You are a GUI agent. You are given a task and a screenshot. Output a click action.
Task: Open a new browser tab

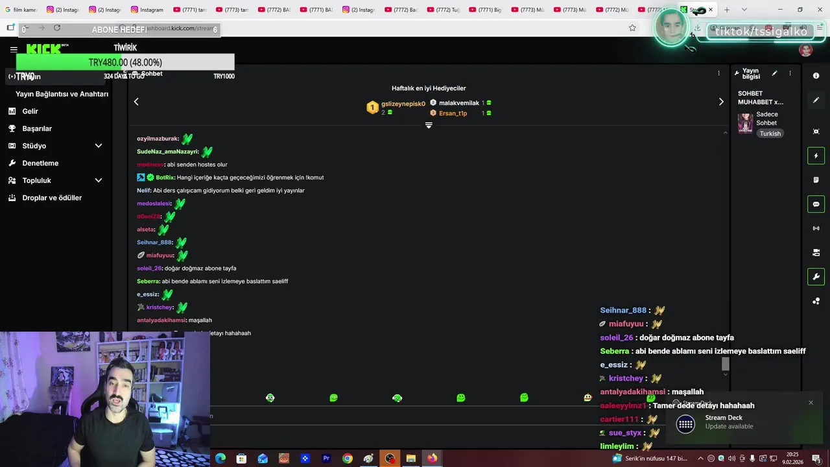(727, 10)
